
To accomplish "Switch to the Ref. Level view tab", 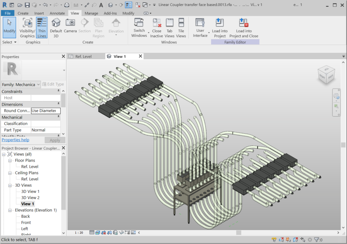I will [x=84, y=57].
